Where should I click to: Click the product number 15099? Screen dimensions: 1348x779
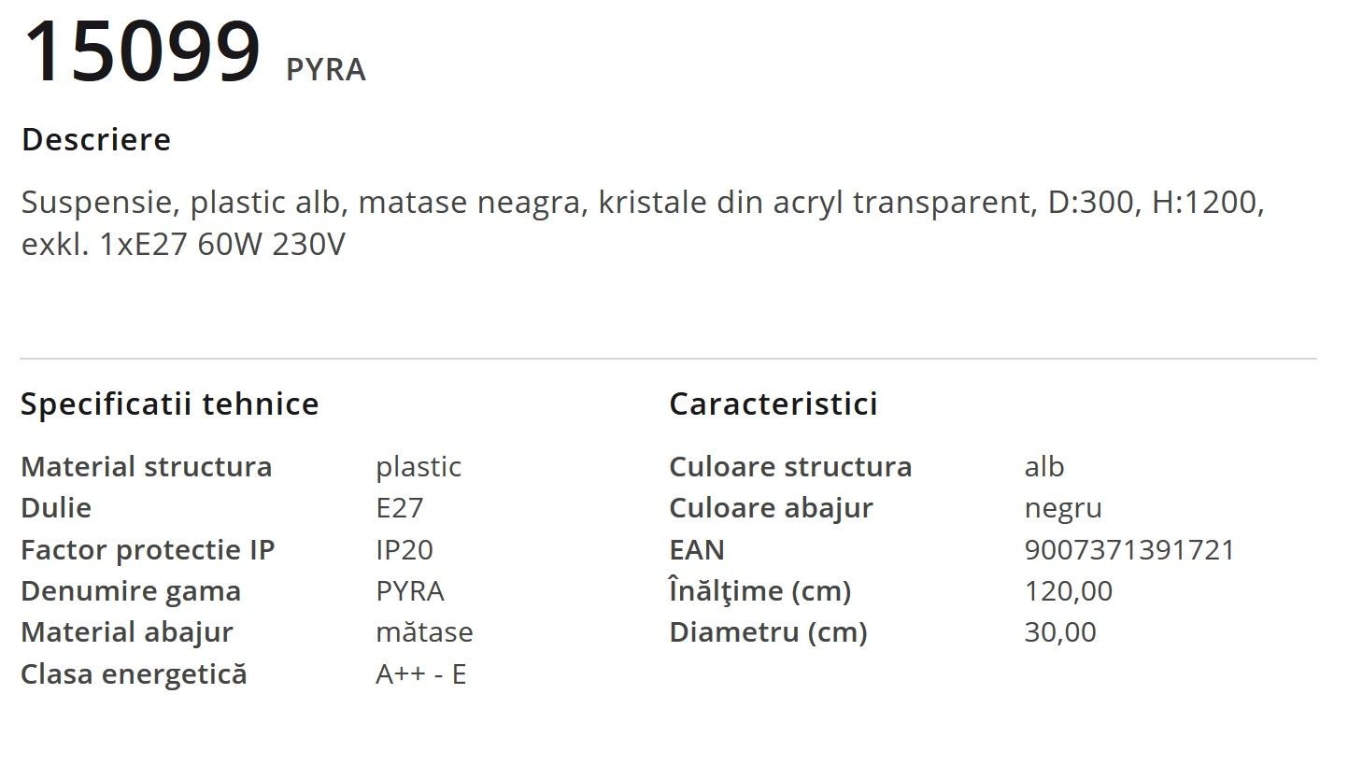142,53
